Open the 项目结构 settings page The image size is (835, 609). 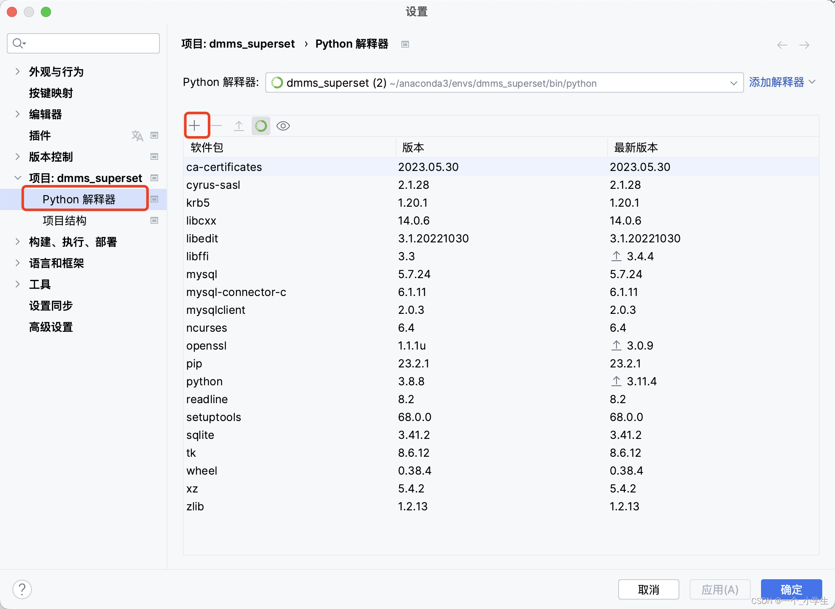point(65,220)
